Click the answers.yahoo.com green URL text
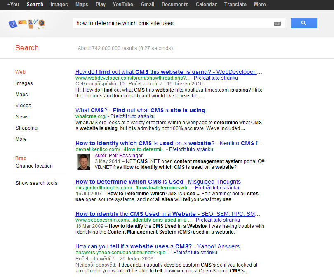 pyautogui.click(x=122, y=253)
